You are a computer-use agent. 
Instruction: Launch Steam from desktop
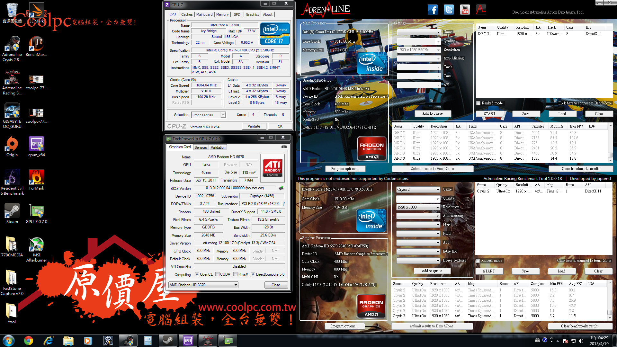[12, 213]
